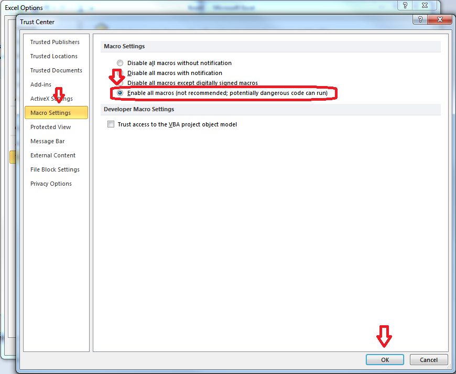Go to Message Bar settings
The height and width of the screenshot is (374, 456).
47,141
